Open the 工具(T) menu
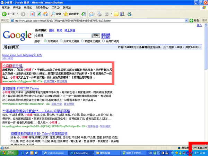This screenshot has height=156, width=208. 55,8
